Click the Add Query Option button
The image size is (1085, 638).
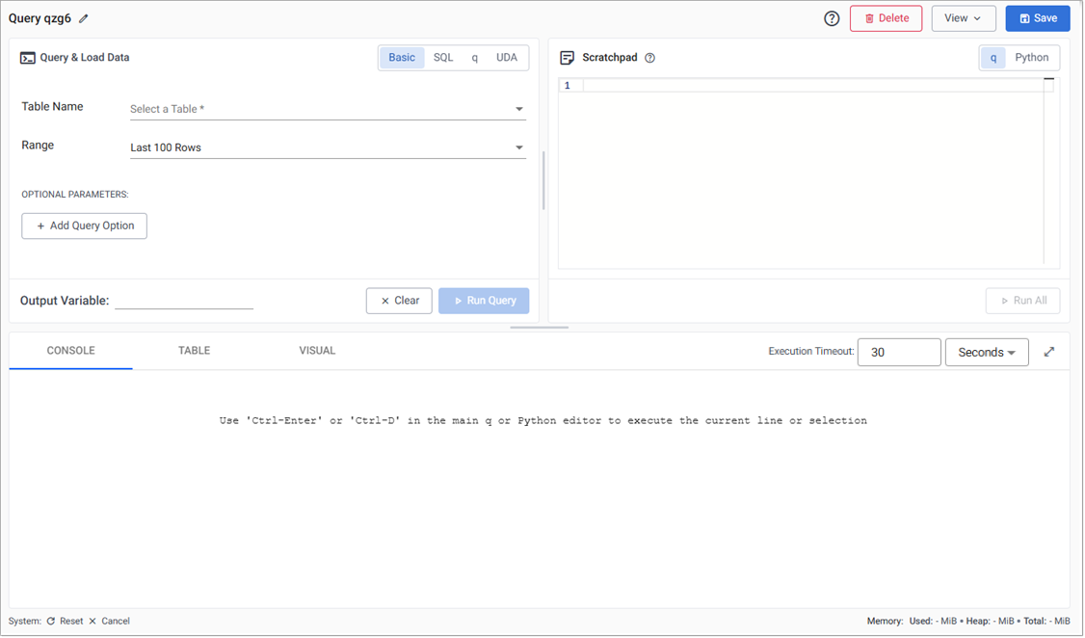(x=85, y=226)
